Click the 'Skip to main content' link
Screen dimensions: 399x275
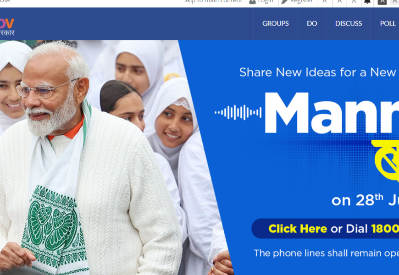click(x=213, y=1)
